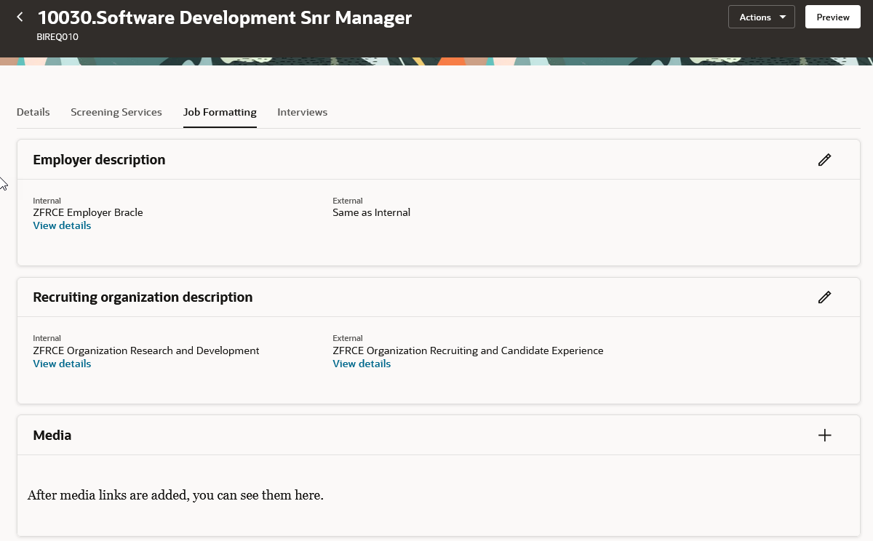873x541 pixels.
Task: View details of internal recruiting organization description
Action: point(62,364)
